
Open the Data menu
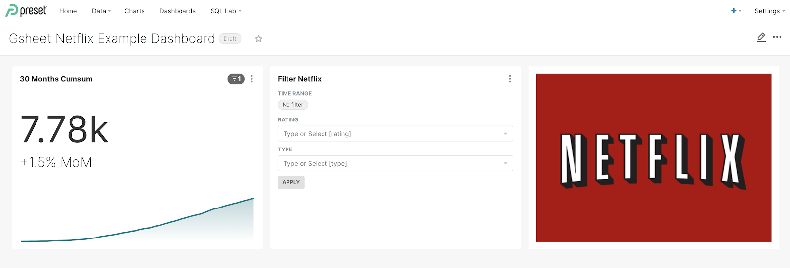pyautogui.click(x=101, y=11)
